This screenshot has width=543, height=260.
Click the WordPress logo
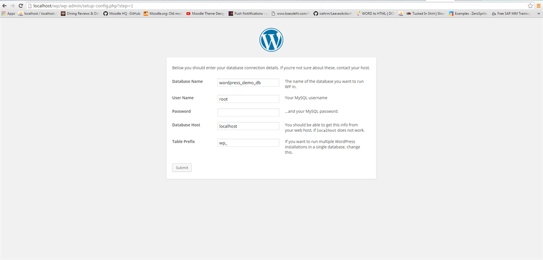tap(271, 40)
